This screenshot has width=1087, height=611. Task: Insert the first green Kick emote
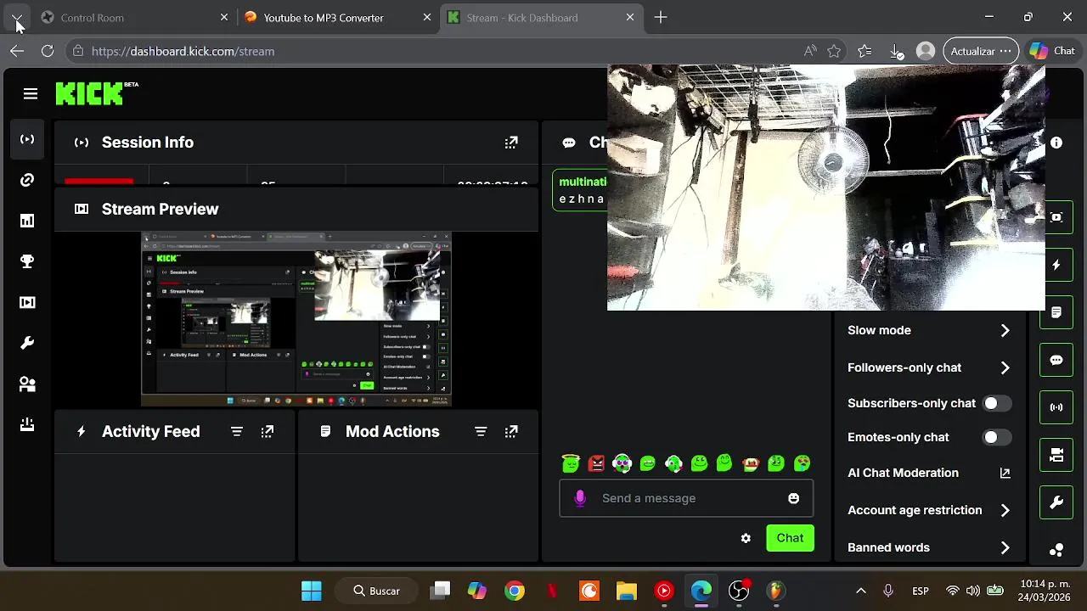tap(571, 463)
